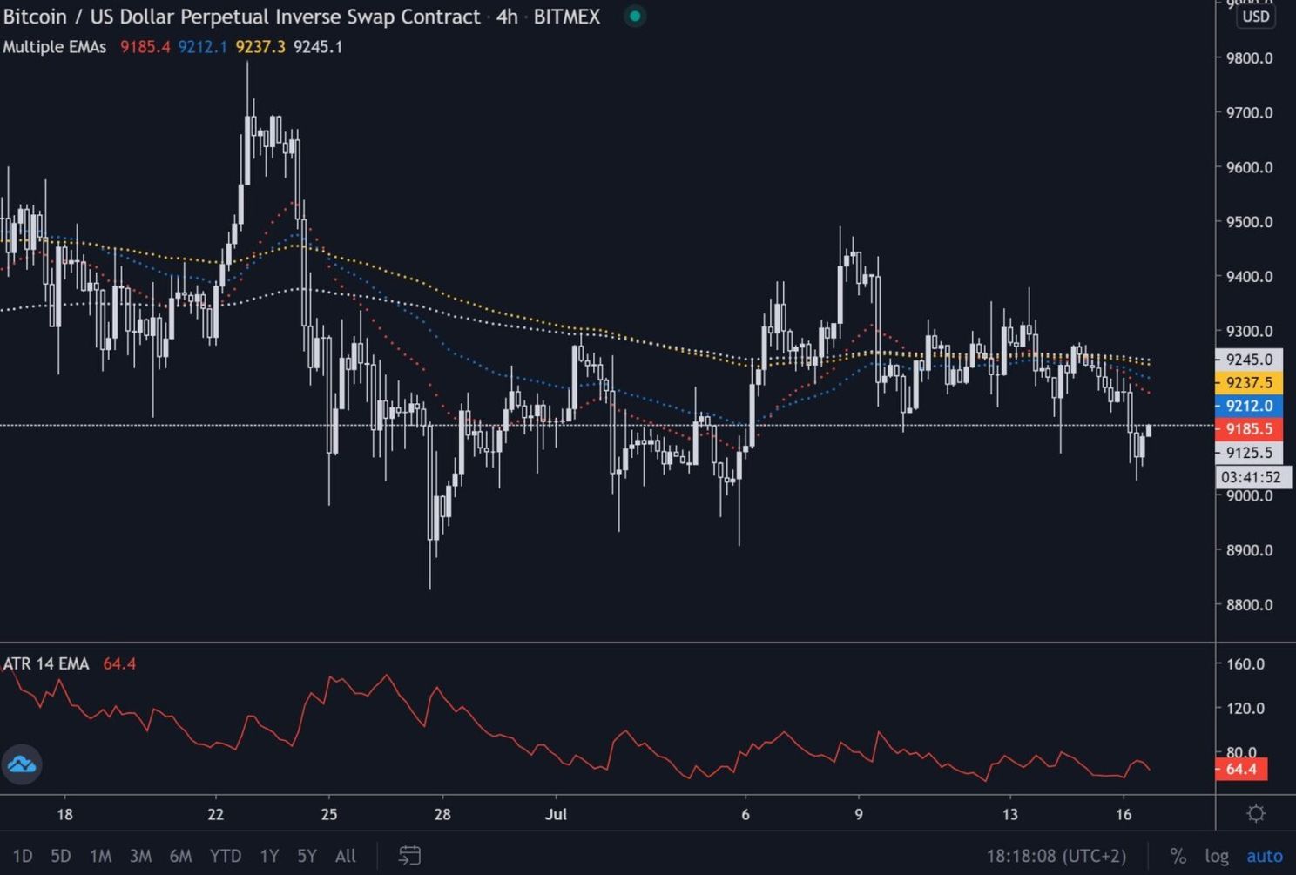Click the chart symbol title Bitcoin / US Dollar
The height and width of the screenshot is (875, 1296).
[241, 17]
